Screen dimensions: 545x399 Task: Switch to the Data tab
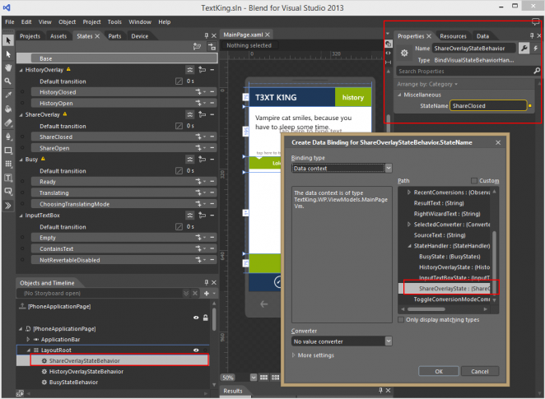(482, 36)
